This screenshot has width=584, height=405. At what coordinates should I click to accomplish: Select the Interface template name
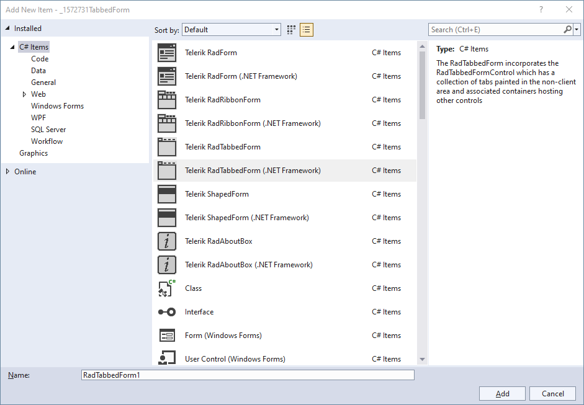coord(199,312)
